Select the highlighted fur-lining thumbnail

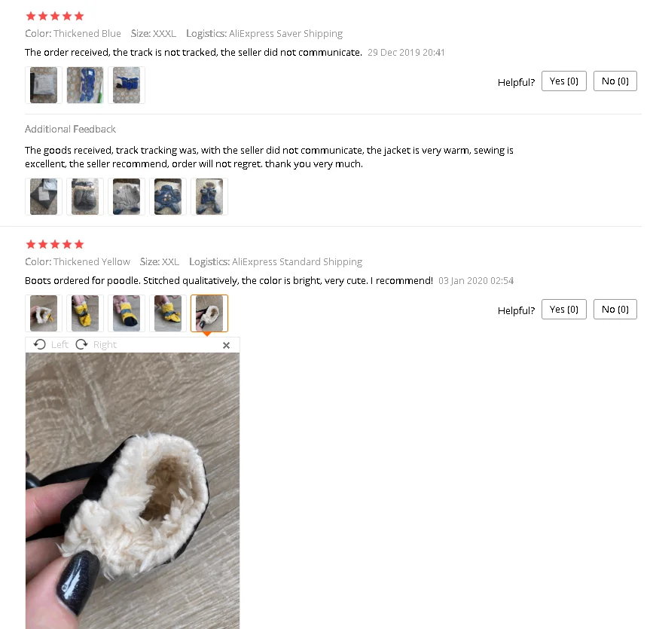point(209,313)
